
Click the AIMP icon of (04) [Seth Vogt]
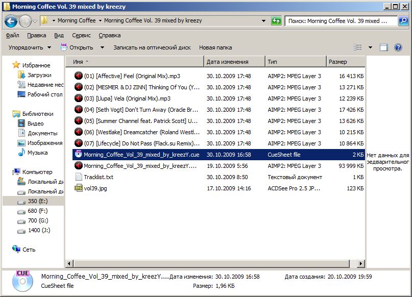click(78, 110)
